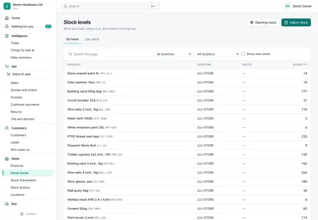Click the Buy truck icon
Screen dimensions: 318x220
coord(6,204)
